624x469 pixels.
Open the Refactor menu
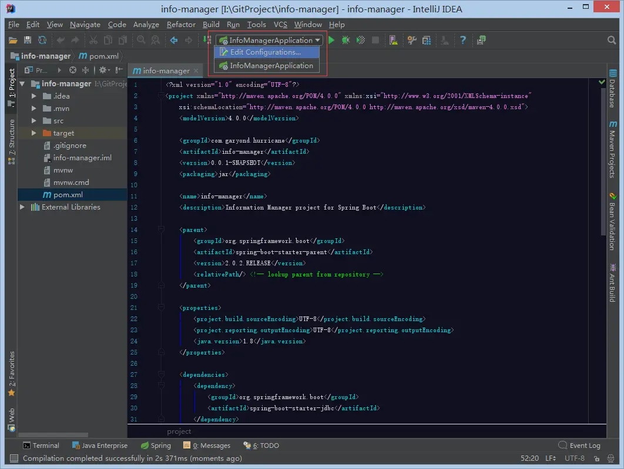click(181, 25)
